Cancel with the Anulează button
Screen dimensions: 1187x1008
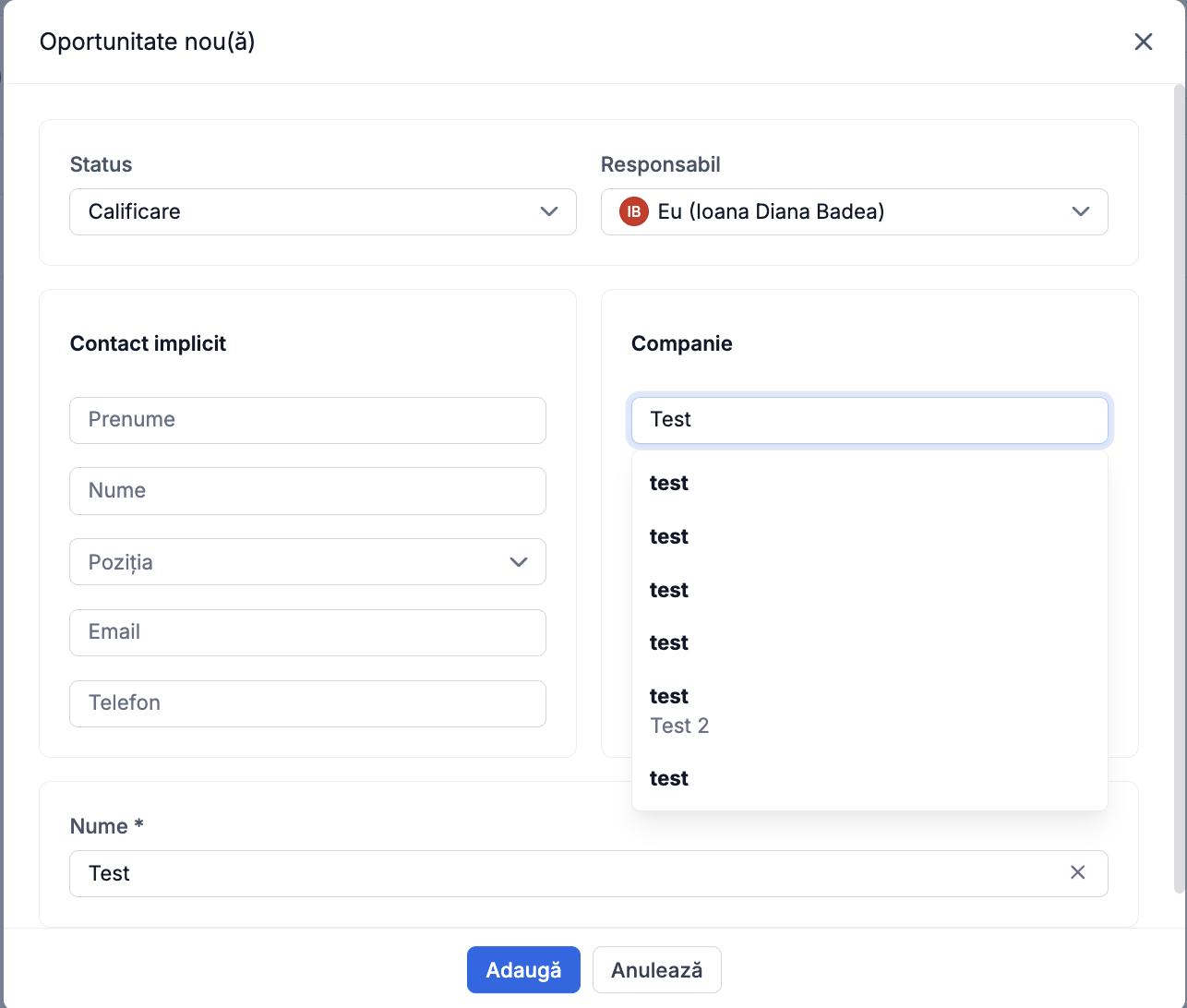point(656,969)
